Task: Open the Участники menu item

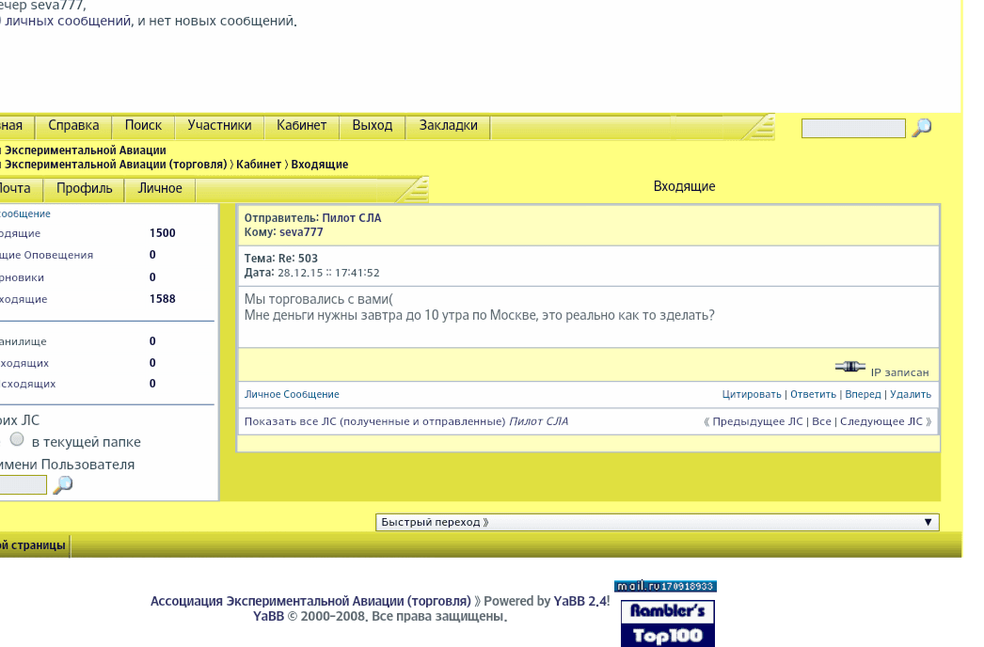Action: (x=219, y=126)
